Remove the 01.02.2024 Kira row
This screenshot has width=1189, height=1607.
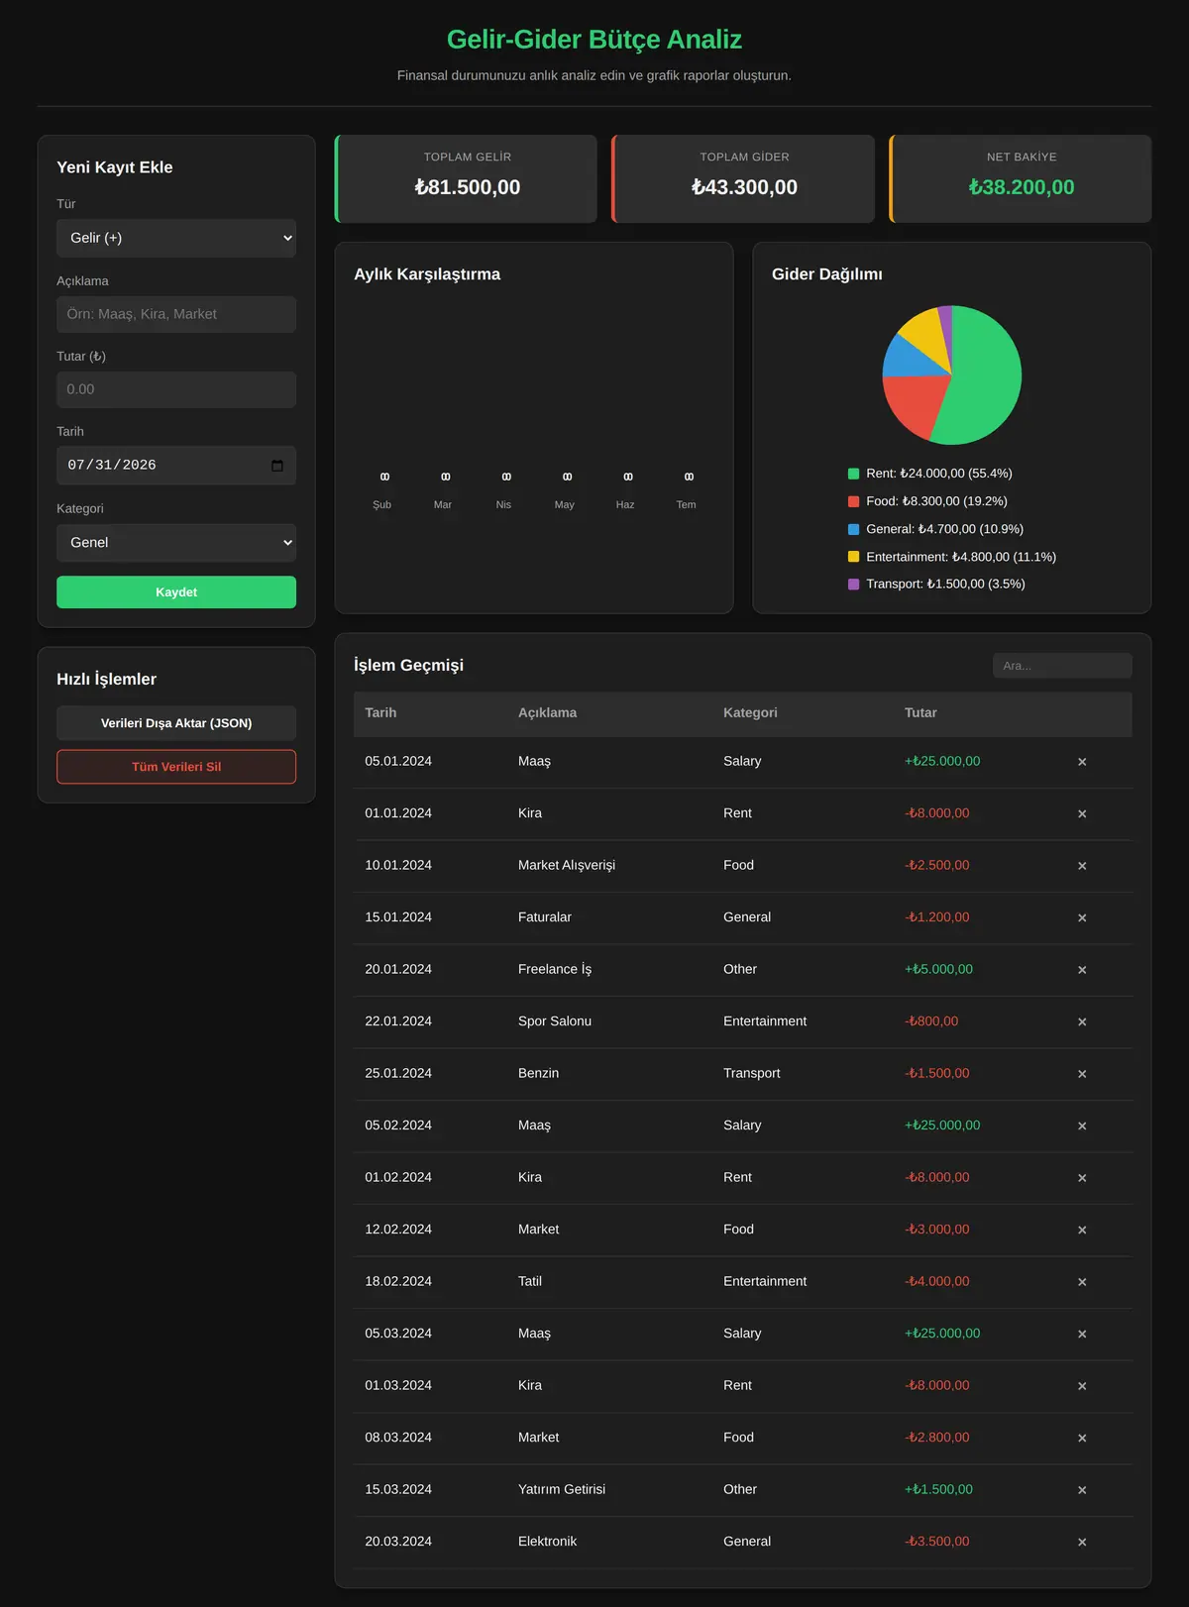pos(1082,1178)
